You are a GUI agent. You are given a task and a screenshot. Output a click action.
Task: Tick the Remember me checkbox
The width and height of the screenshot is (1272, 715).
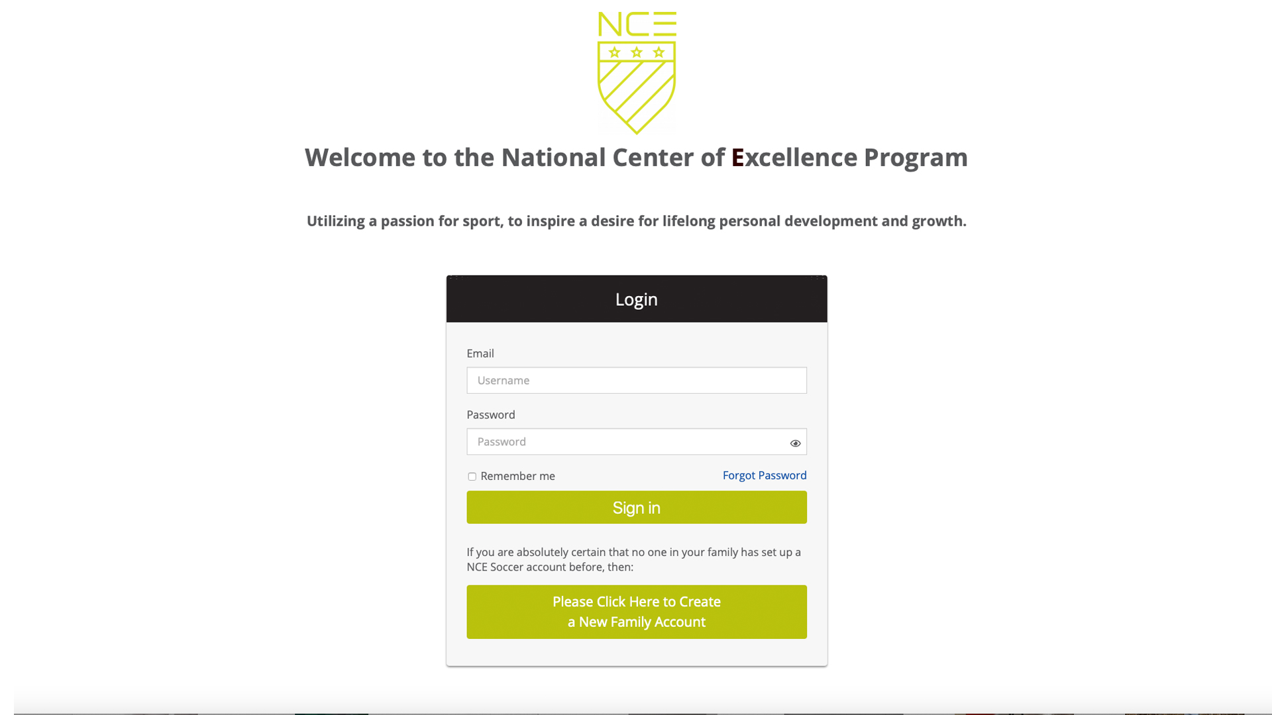pos(472,477)
